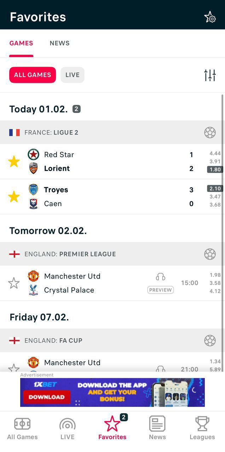Filter by LIVE games button
225x452 pixels.
[x=73, y=75]
